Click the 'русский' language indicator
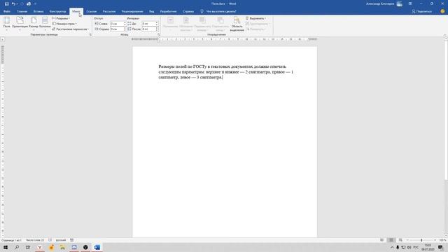 (x=61, y=240)
